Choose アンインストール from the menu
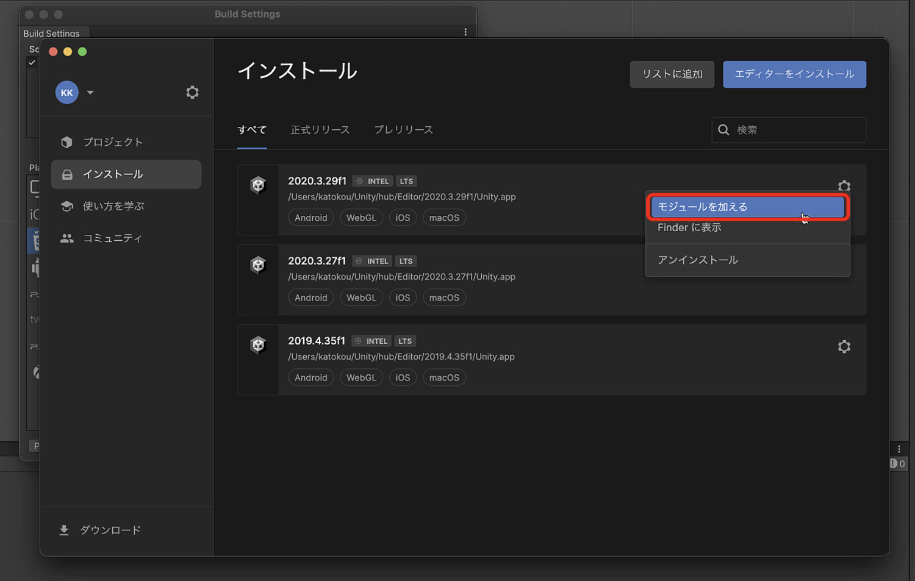 pyautogui.click(x=747, y=260)
